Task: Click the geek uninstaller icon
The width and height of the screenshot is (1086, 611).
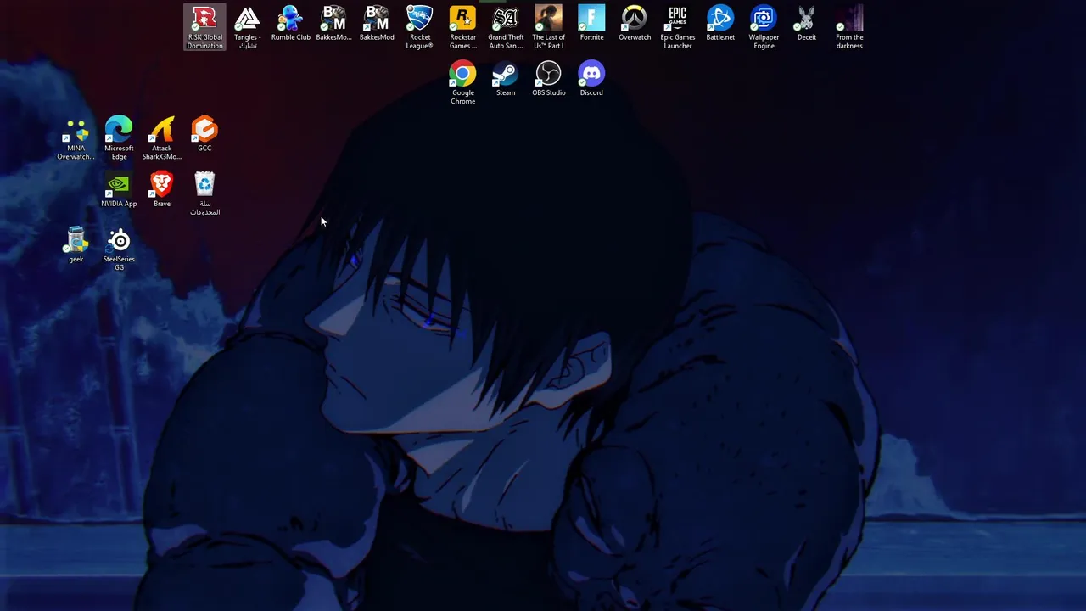Action: coord(76,245)
